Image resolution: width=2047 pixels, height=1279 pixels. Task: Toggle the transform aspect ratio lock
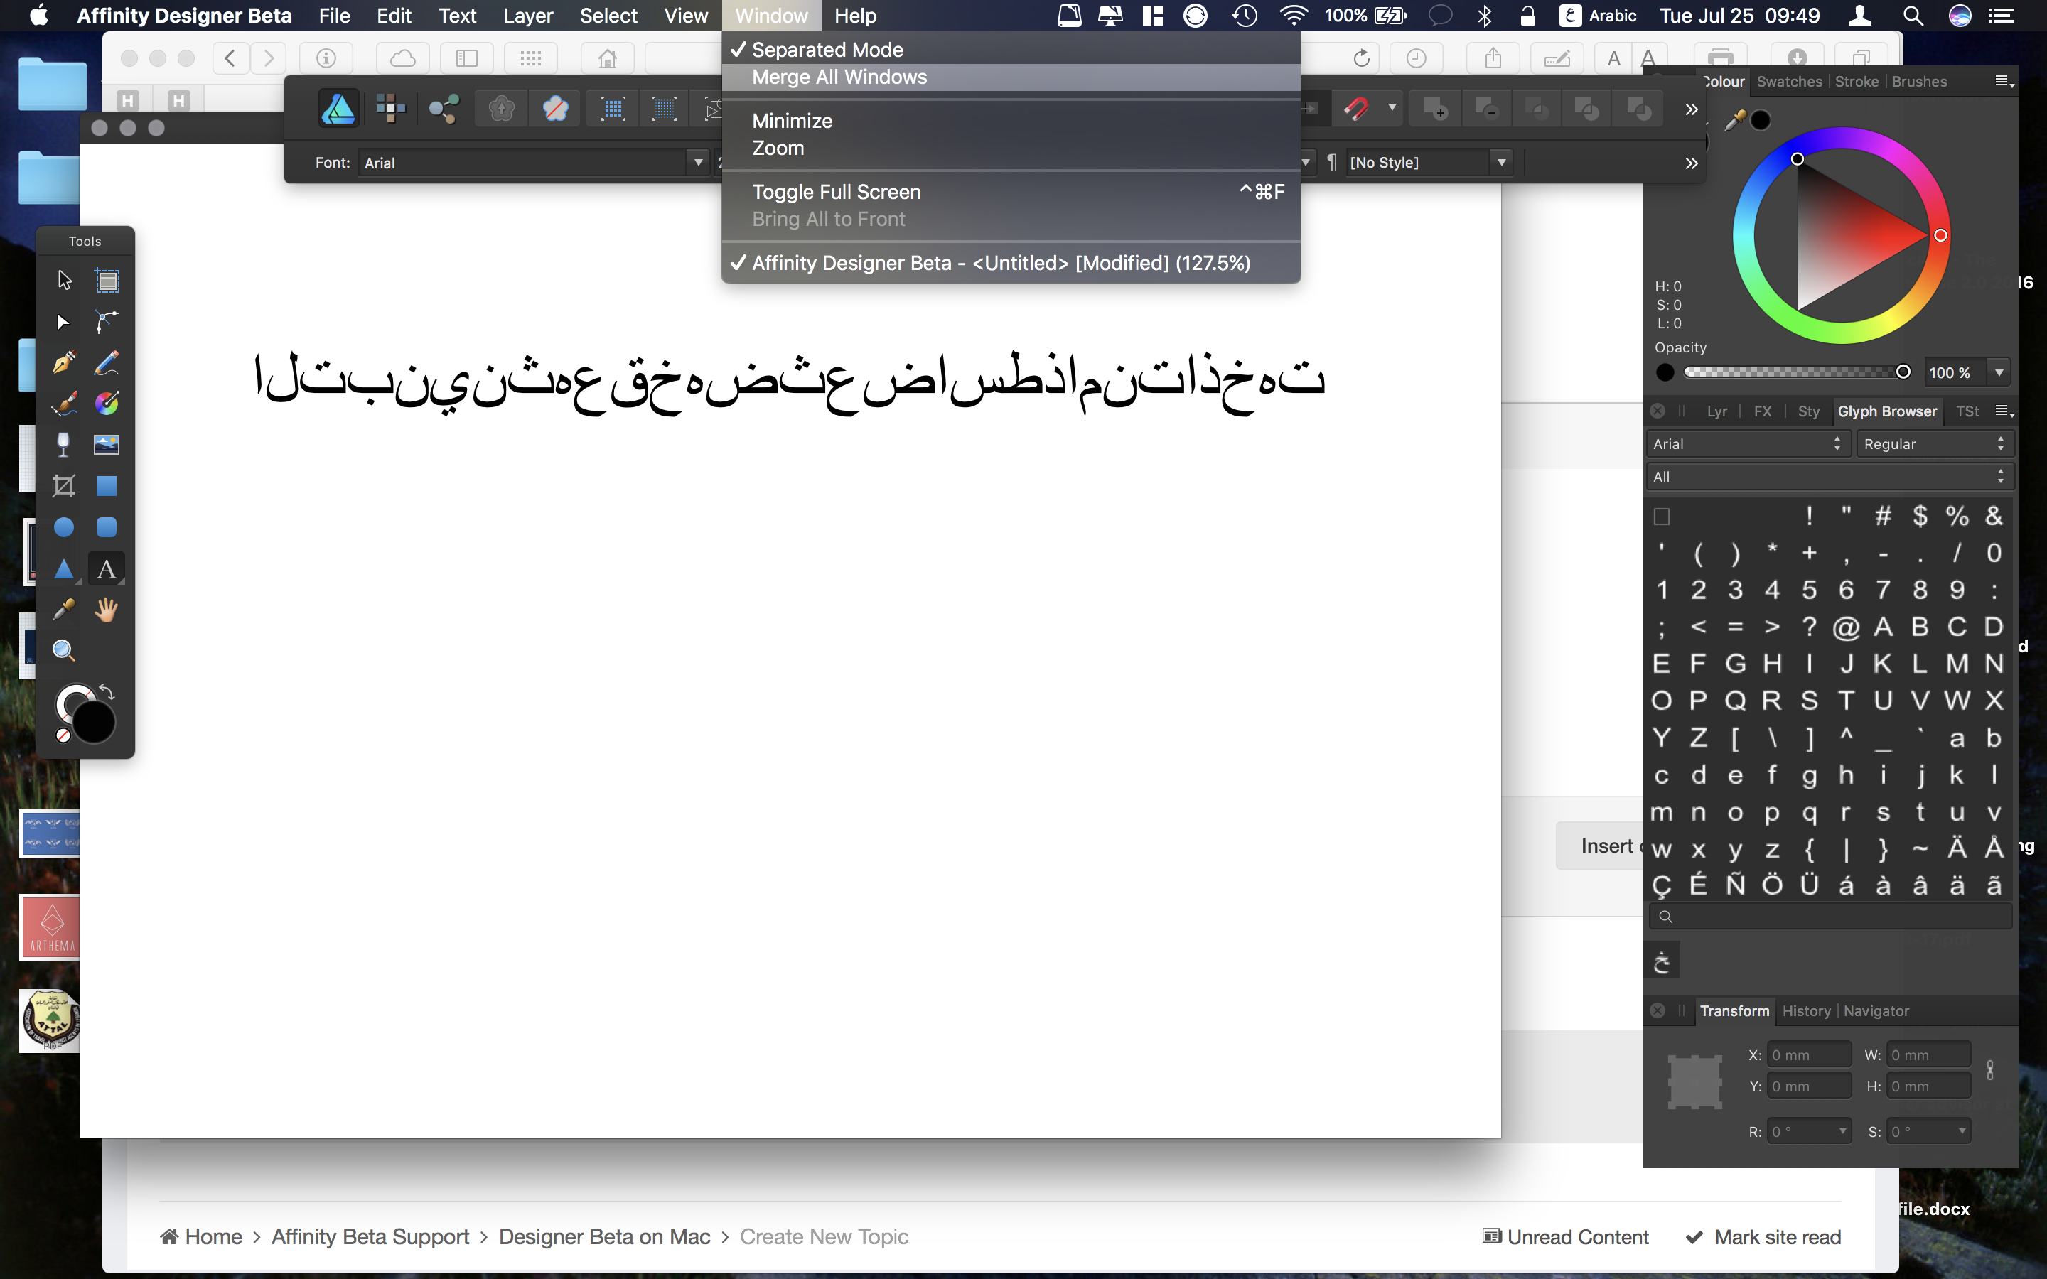[x=1989, y=1070]
